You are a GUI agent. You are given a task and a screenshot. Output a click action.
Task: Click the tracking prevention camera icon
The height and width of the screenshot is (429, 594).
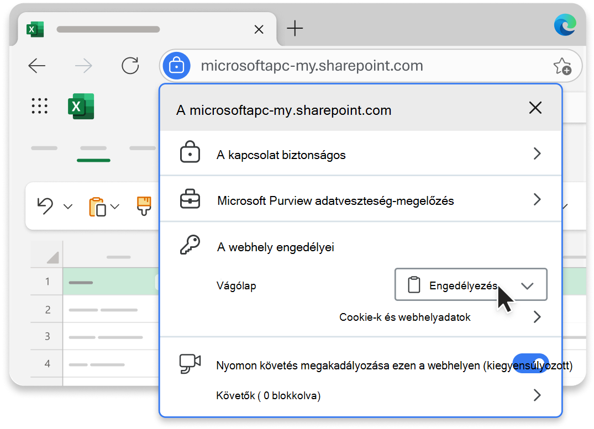click(190, 363)
